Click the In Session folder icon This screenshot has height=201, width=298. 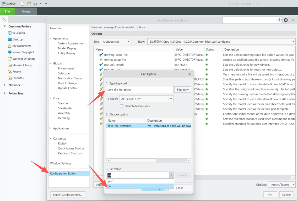coord(9,33)
